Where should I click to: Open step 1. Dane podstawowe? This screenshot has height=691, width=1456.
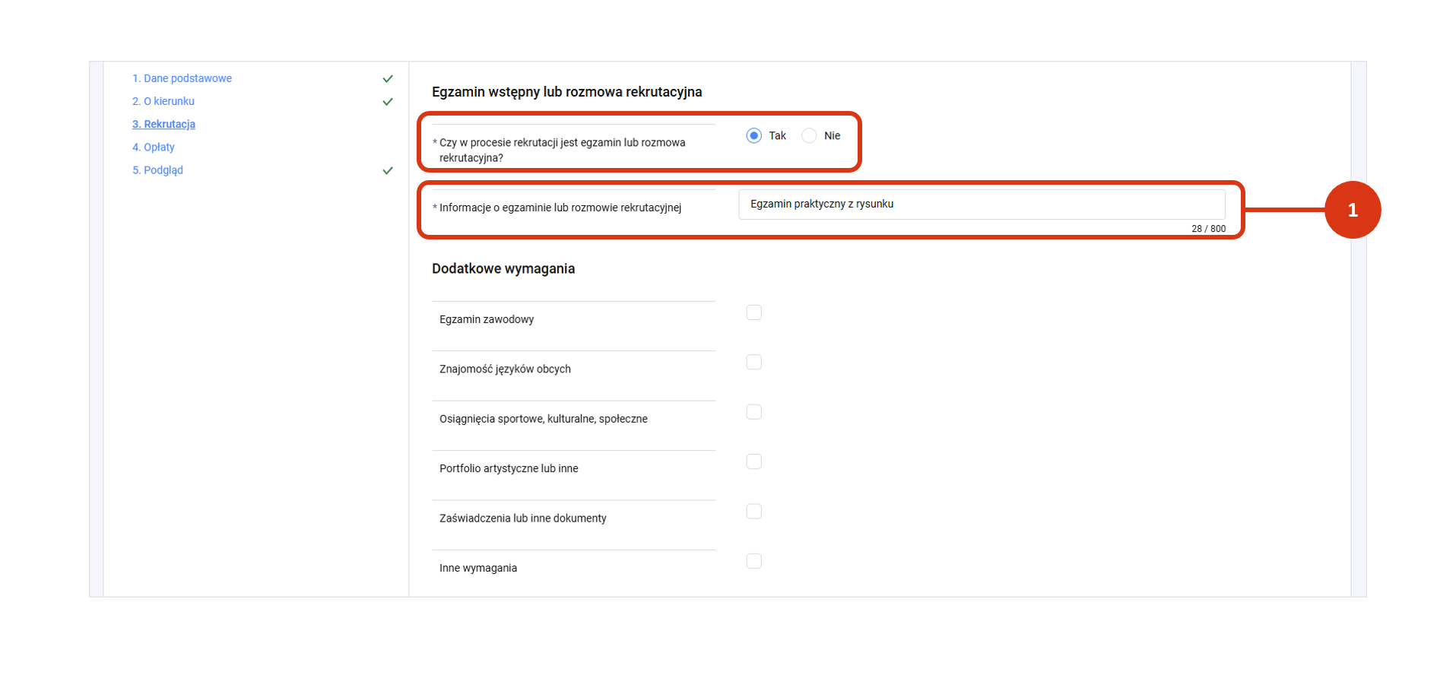point(182,78)
